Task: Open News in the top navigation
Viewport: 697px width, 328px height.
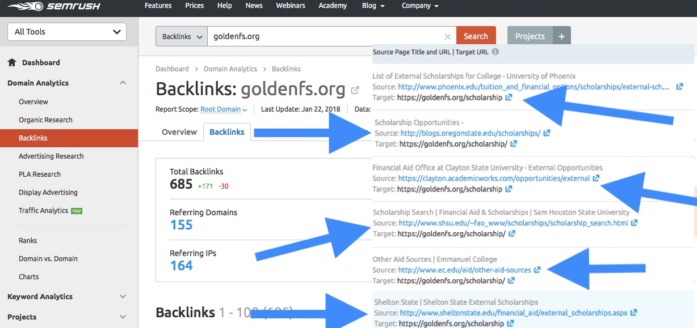Action: [x=254, y=6]
